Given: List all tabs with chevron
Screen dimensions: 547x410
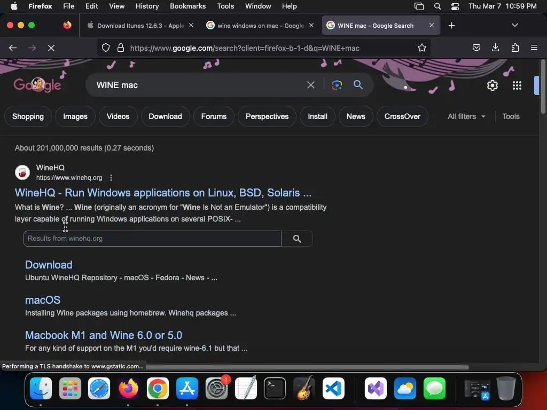Looking at the screenshot, I should (x=514, y=25).
